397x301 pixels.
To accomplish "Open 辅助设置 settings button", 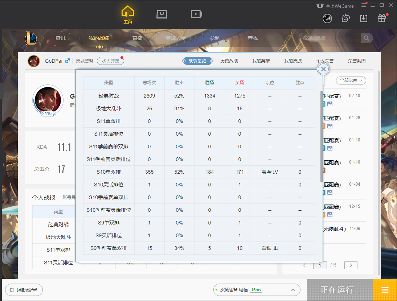I will tap(24, 290).
